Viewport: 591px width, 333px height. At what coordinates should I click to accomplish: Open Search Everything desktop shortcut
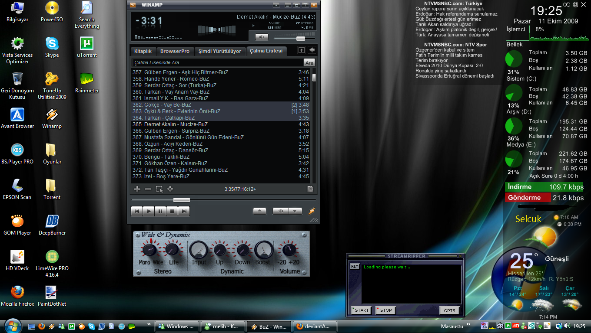tap(86, 15)
